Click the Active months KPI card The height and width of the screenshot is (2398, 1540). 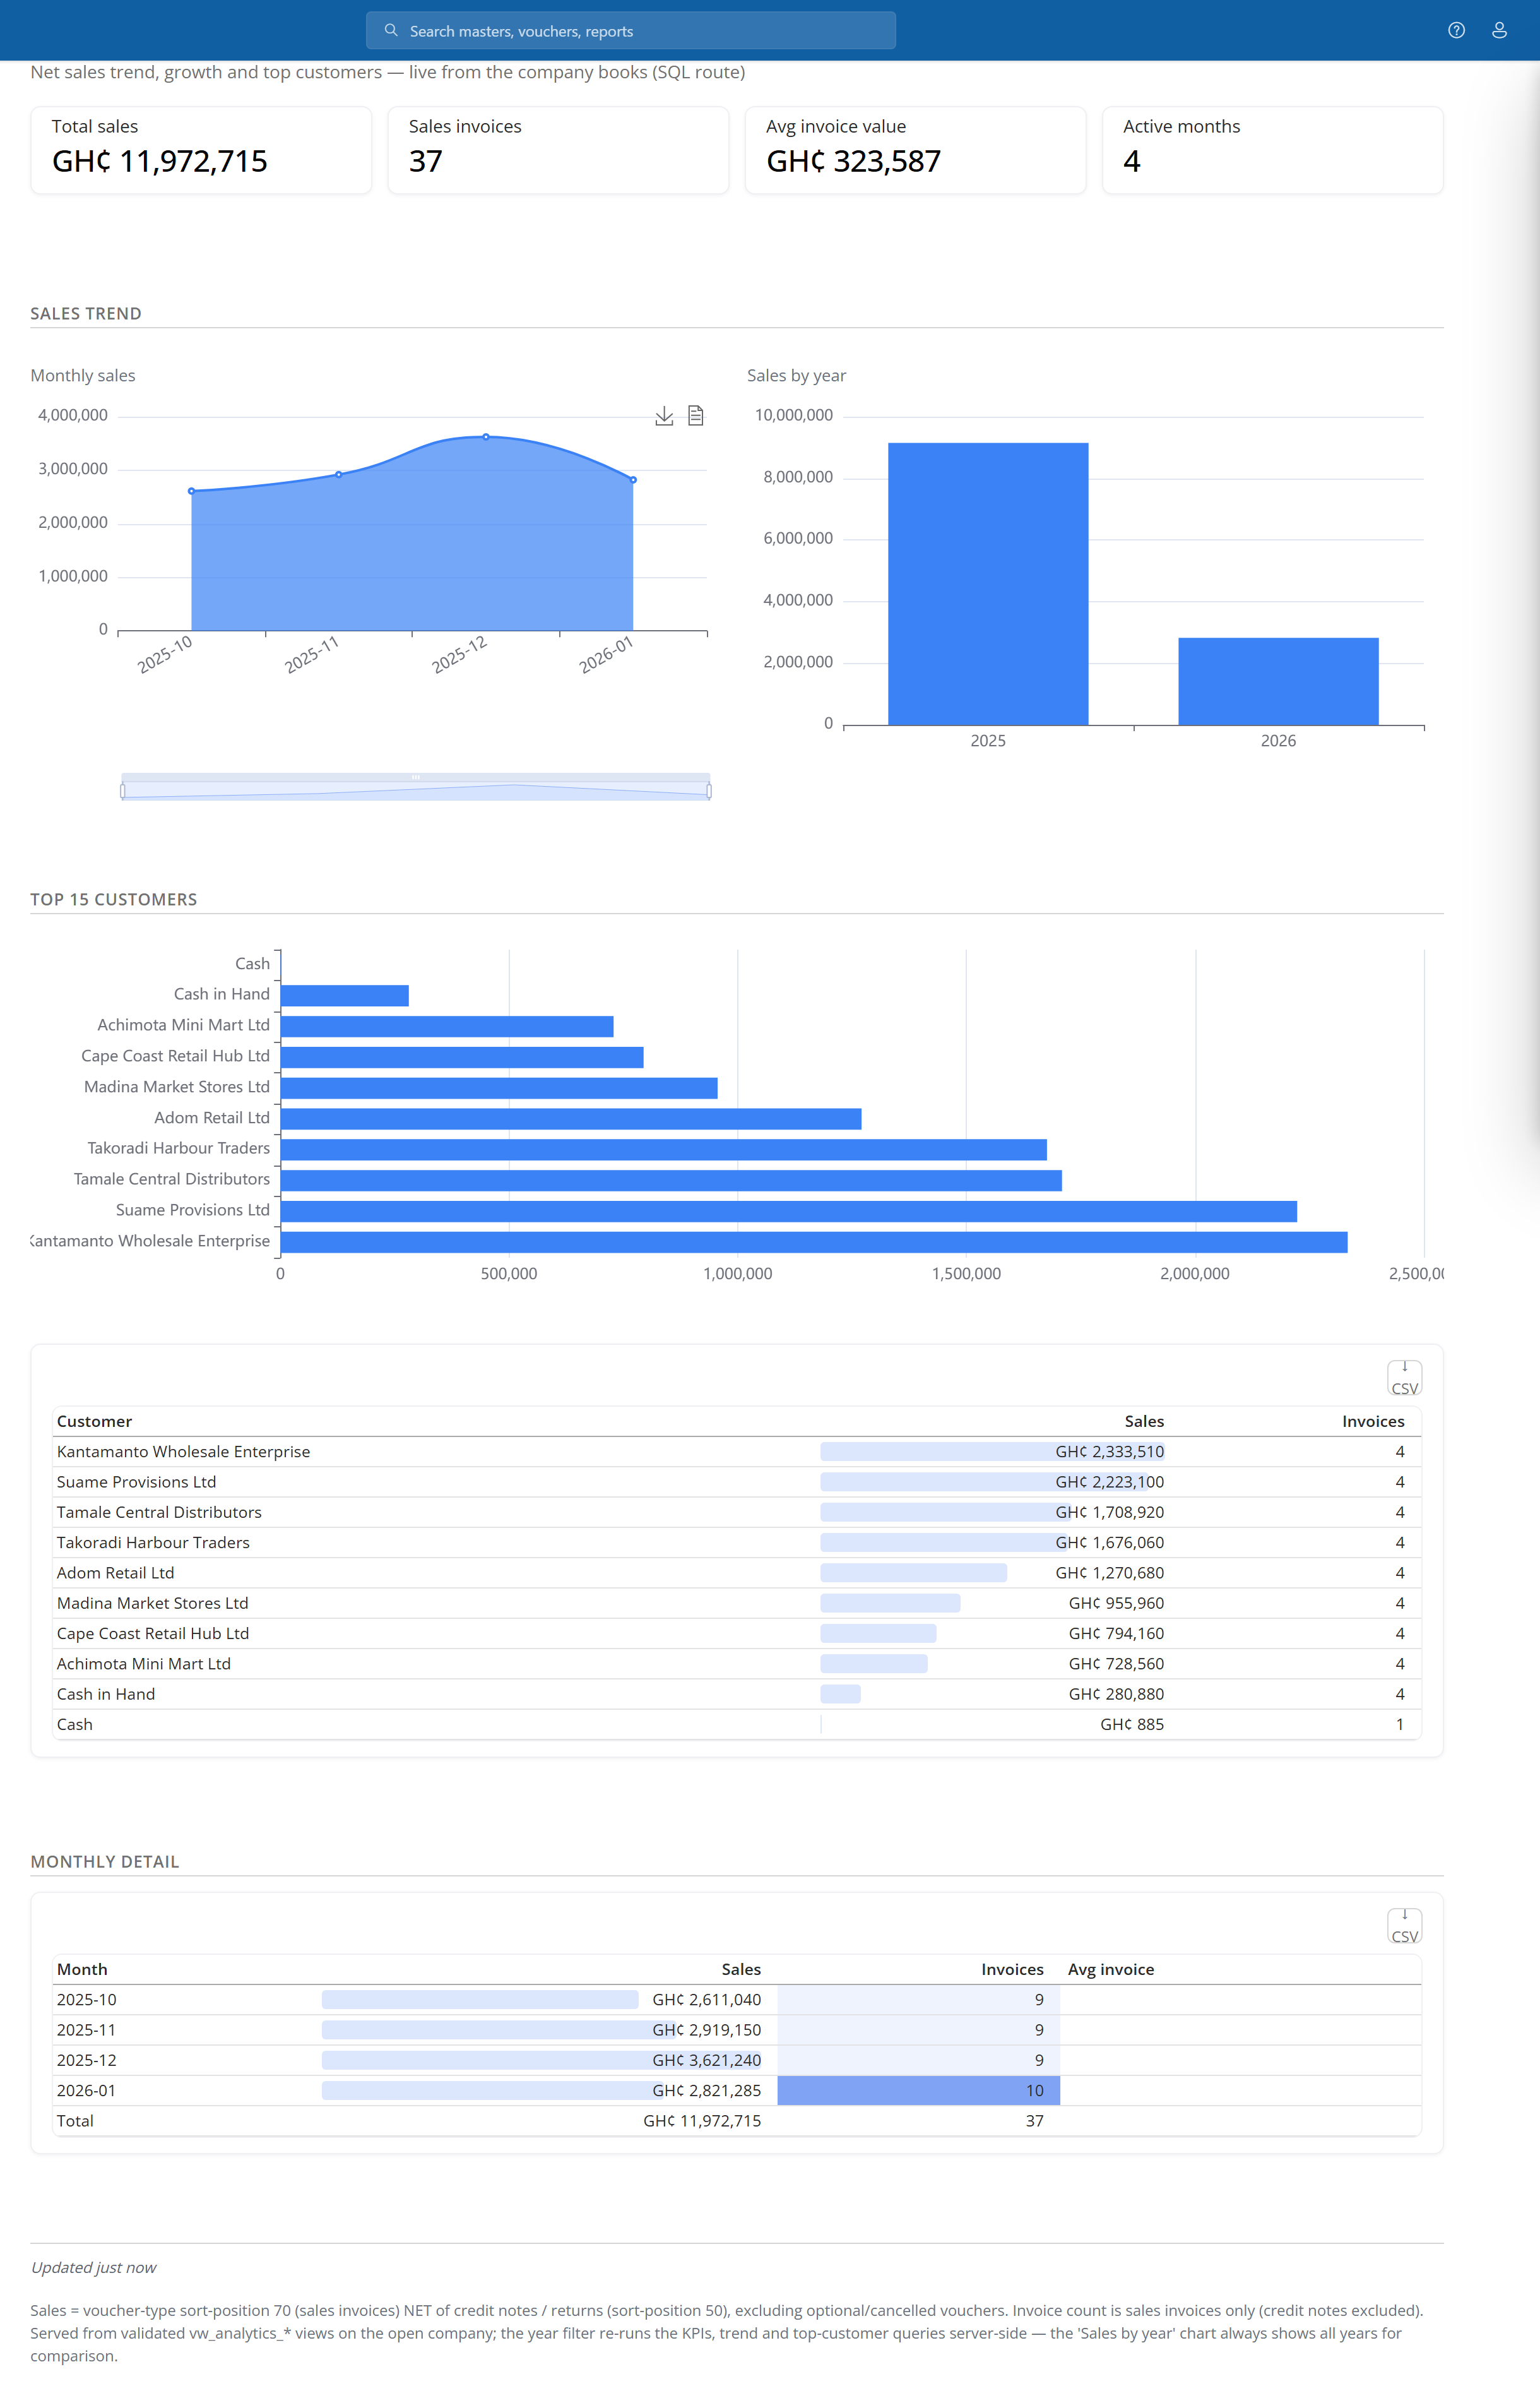click(1272, 150)
